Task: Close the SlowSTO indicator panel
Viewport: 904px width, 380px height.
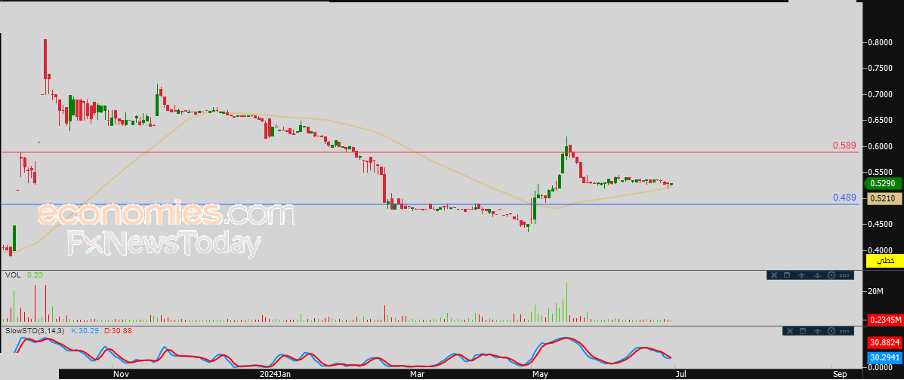Action: tap(790, 331)
